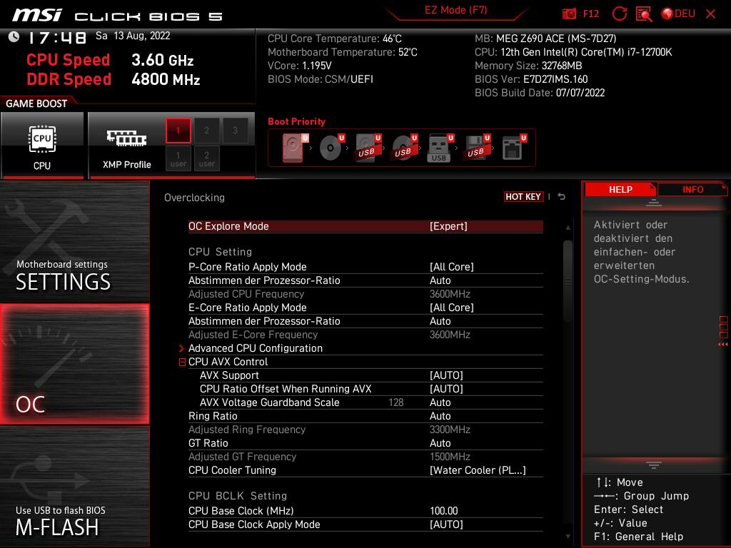Click the Adjusted CPU Frequency 3600MHz row

[x=365, y=294]
